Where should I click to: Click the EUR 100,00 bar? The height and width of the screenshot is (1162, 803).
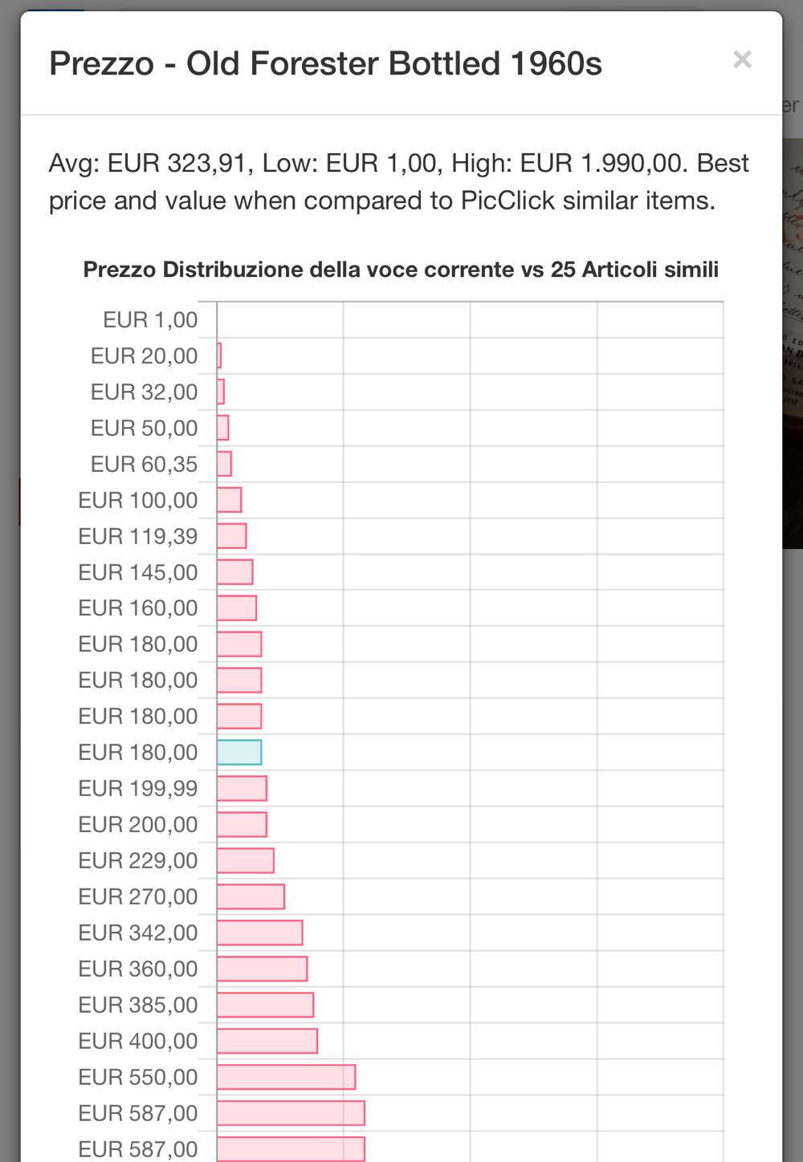point(230,500)
